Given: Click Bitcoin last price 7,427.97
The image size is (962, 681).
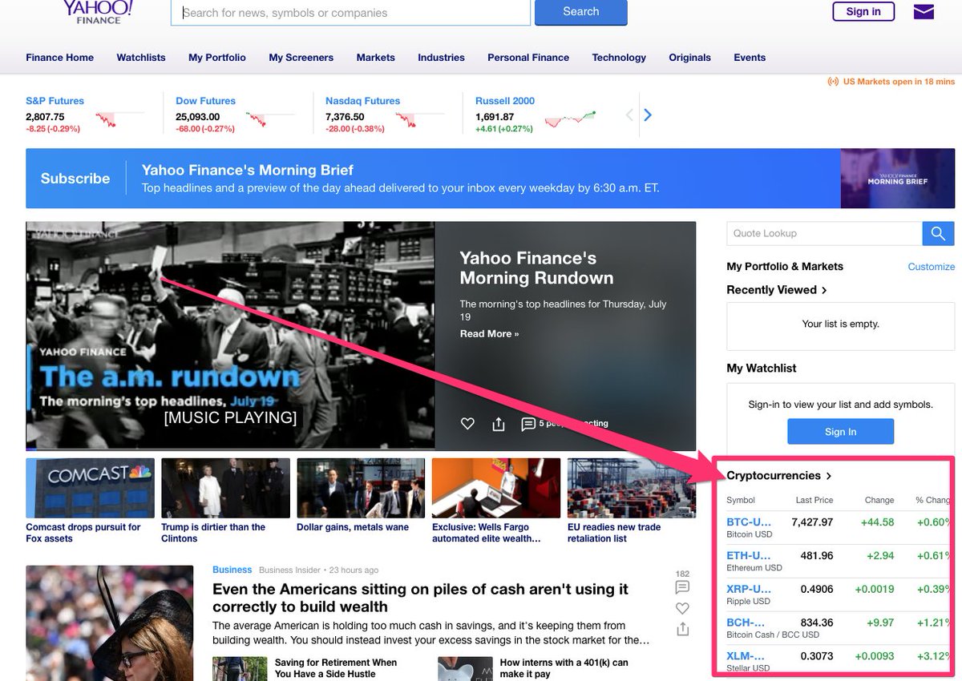Looking at the screenshot, I should [812, 522].
